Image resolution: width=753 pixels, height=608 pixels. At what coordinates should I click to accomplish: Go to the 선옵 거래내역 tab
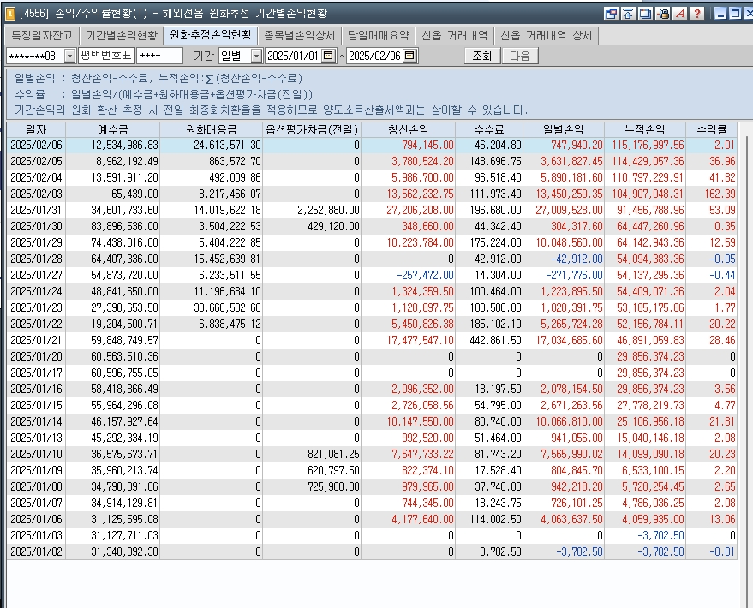point(454,35)
